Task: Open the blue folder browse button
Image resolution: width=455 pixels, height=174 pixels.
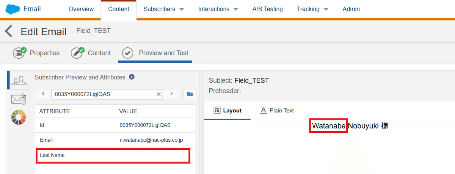Action: coord(190,94)
